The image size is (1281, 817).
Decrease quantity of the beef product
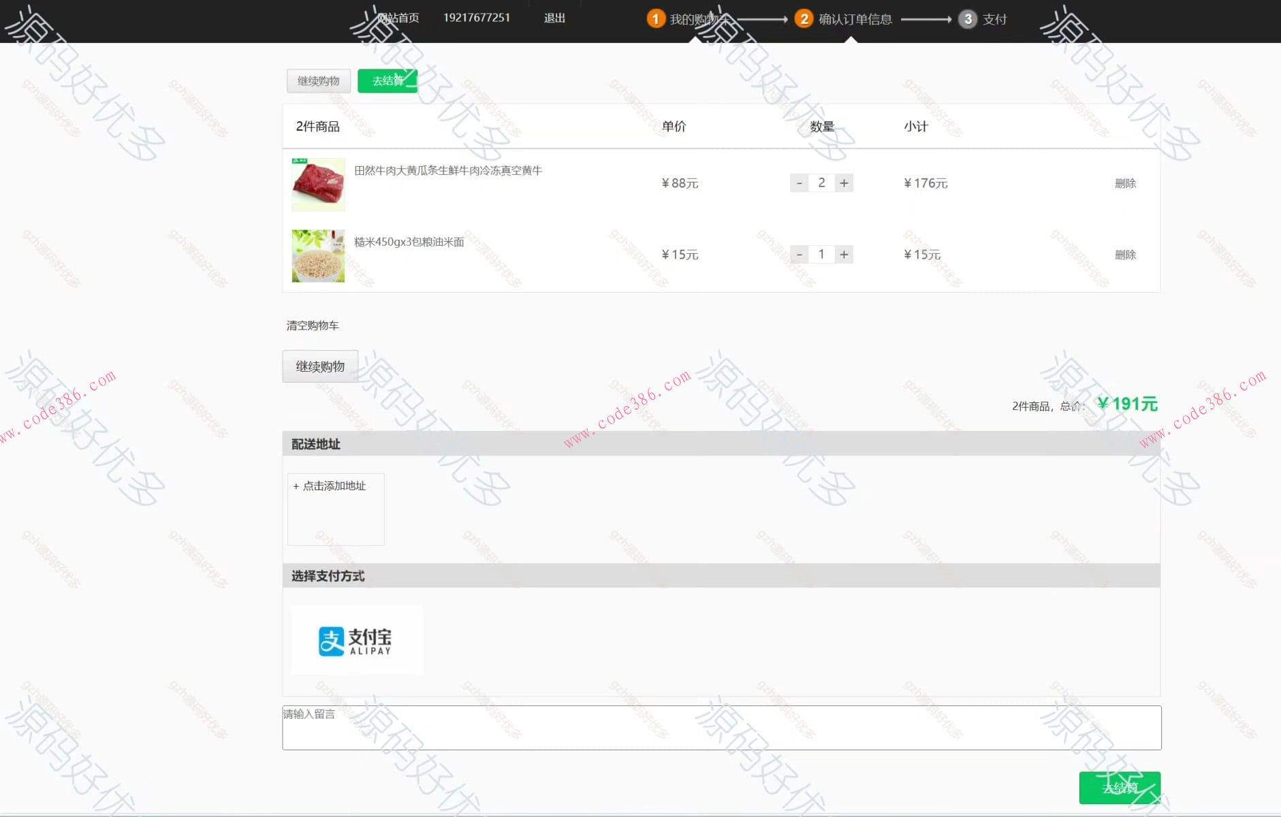point(800,182)
